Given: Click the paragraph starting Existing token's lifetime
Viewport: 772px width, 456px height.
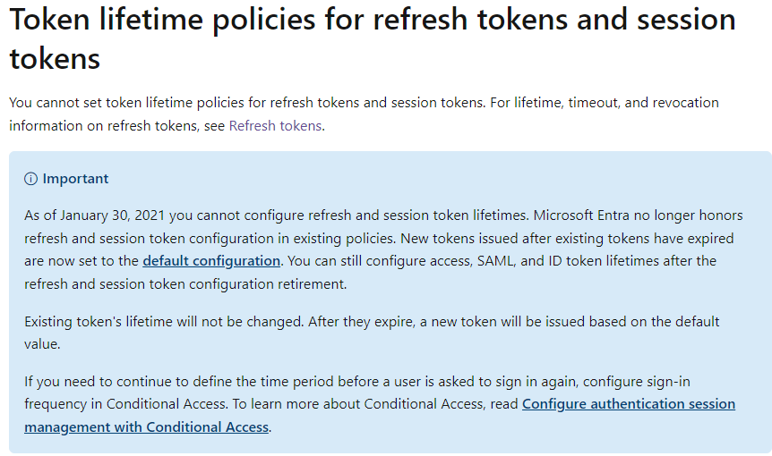Looking at the screenshot, I should pos(372,333).
